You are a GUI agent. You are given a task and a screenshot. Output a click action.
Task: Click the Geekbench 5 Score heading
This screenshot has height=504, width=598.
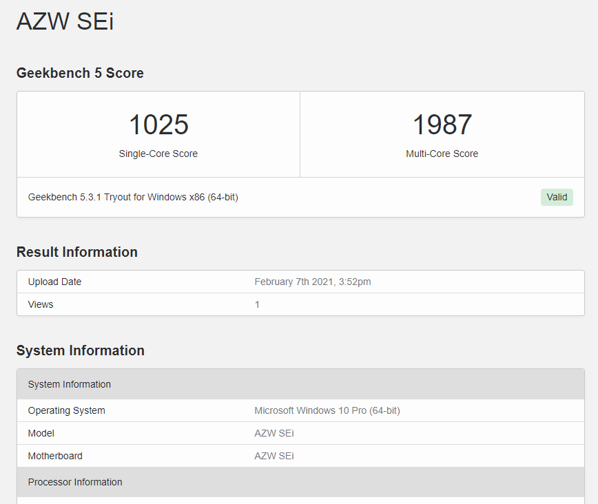[x=80, y=73]
